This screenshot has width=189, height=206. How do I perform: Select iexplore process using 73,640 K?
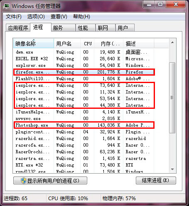[x=84, y=85]
